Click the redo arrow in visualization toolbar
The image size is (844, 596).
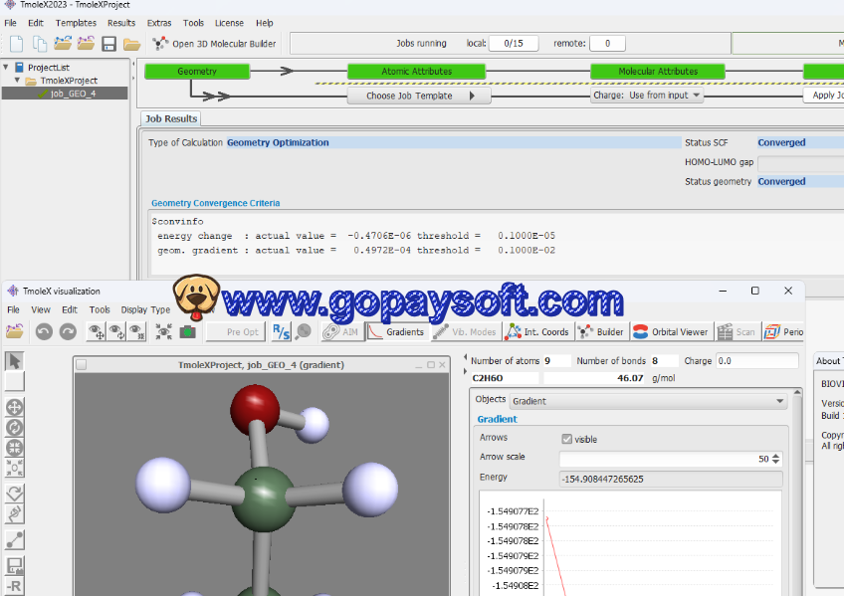tap(68, 332)
